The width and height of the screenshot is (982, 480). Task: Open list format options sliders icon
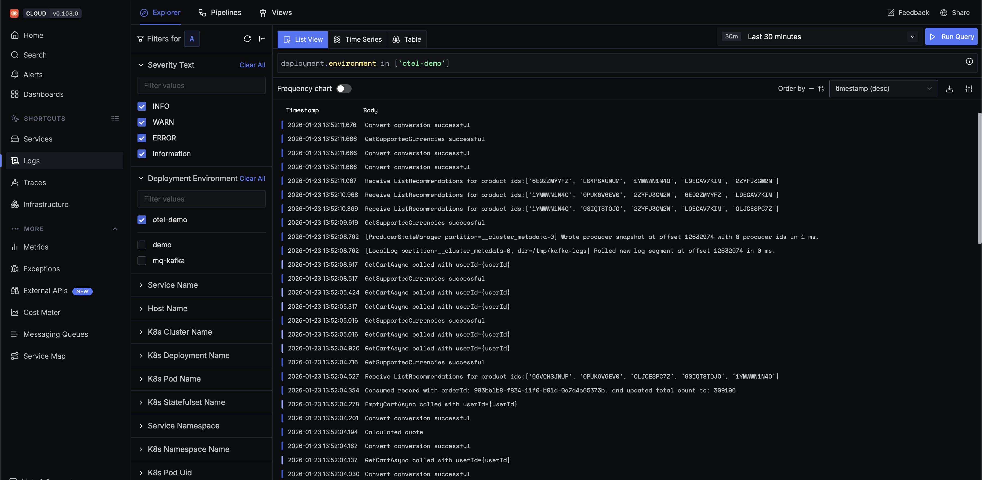(x=969, y=89)
